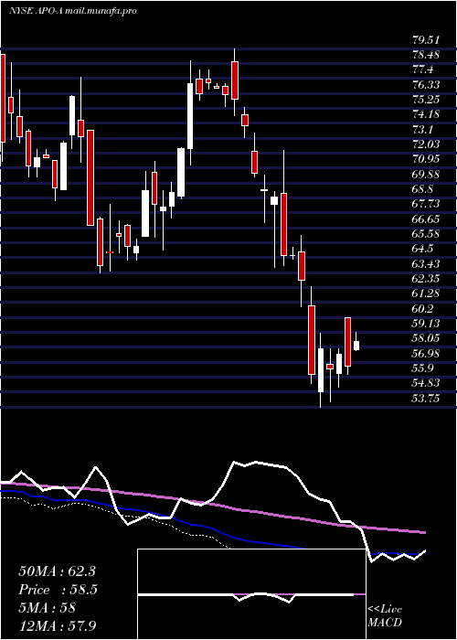Click the 59.13 price axis label
Viewport: 457px width, 640px height.
pyautogui.click(x=426, y=324)
